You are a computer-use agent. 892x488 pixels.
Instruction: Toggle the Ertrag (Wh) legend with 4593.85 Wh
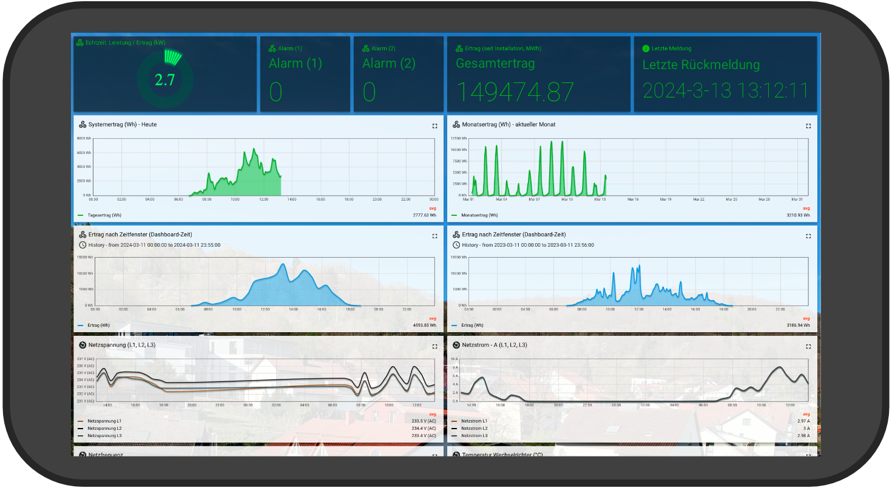(x=99, y=325)
